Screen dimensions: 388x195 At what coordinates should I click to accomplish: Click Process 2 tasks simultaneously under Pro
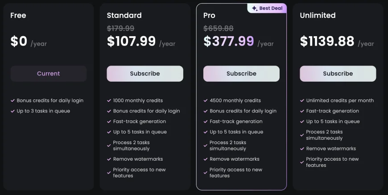pos(228,145)
